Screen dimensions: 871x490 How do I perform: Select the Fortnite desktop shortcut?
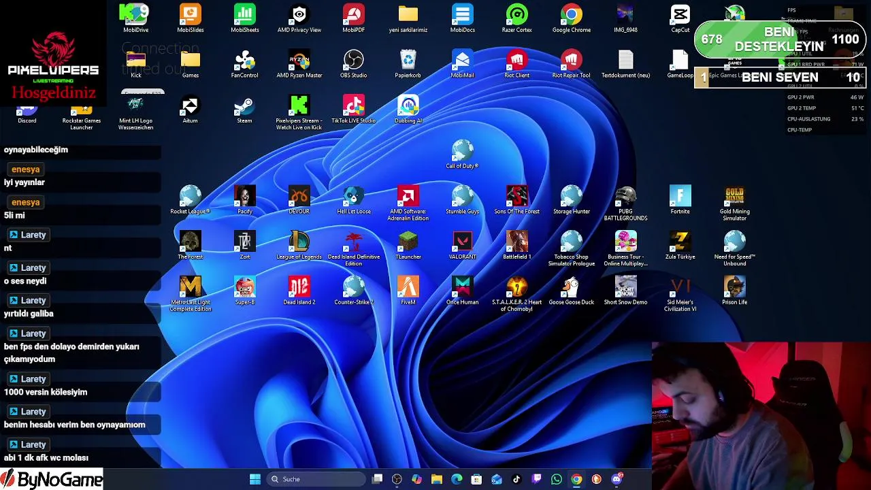680,200
